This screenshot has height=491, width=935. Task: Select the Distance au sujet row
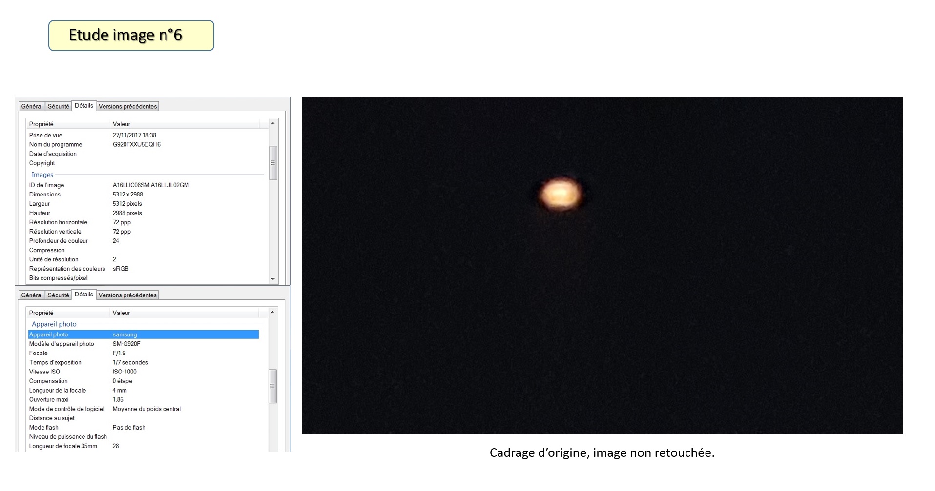144,418
